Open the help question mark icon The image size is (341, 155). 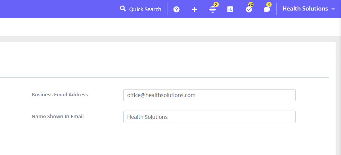tap(176, 9)
